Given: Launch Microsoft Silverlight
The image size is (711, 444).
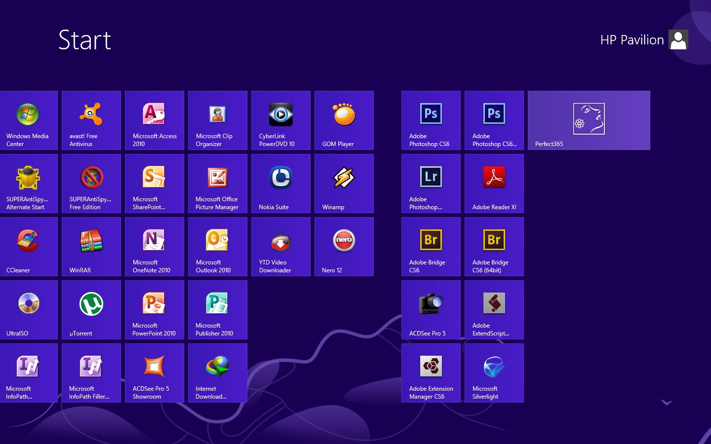Looking at the screenshot, I should point(494,373).
